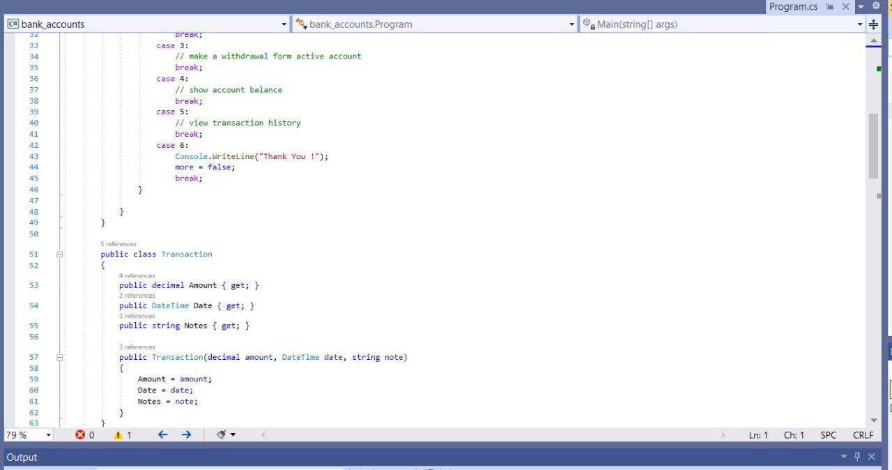Open the 79% zoom level control
892x470 pixels.
click(x=28, y=434)
